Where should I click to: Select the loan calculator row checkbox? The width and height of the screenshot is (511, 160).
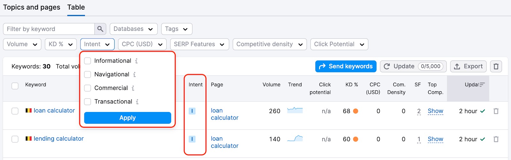[15, 111]
